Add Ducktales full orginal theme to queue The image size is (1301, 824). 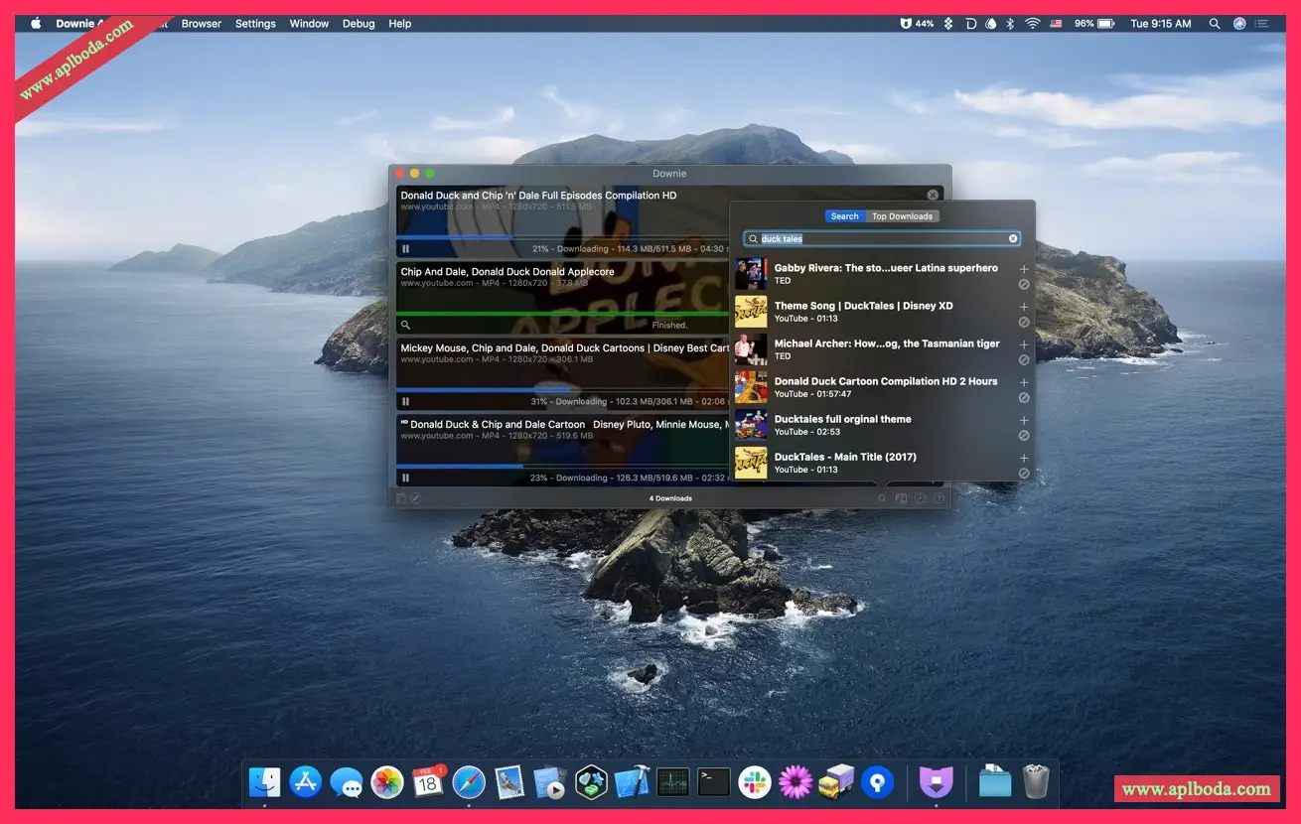[x=1024, y=420]
